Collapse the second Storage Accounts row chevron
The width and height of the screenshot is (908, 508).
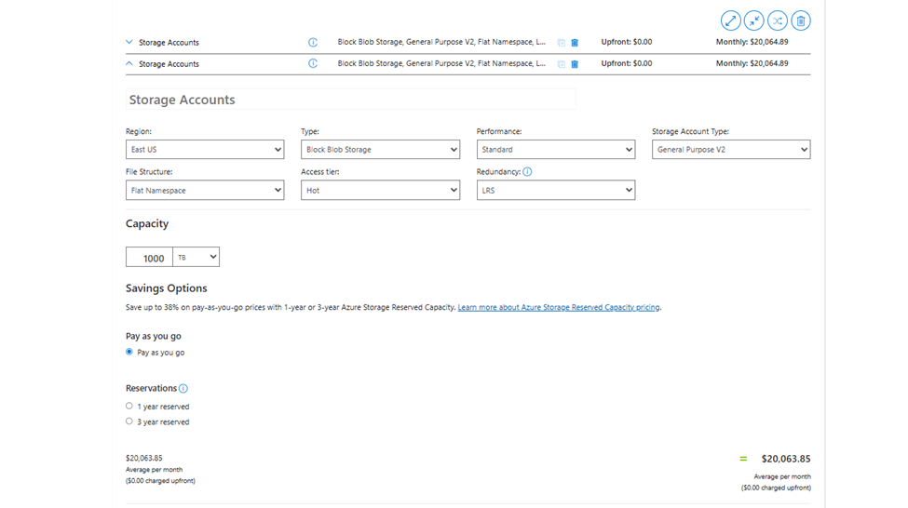pyautogui.click(x=129, y=63)
